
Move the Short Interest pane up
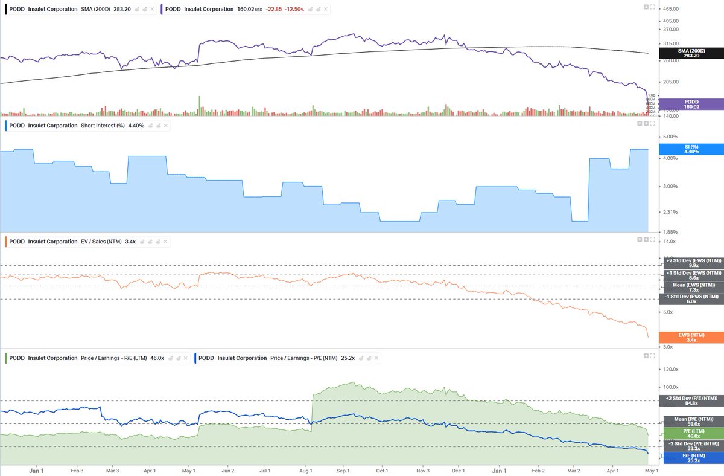tap(640, 123)
